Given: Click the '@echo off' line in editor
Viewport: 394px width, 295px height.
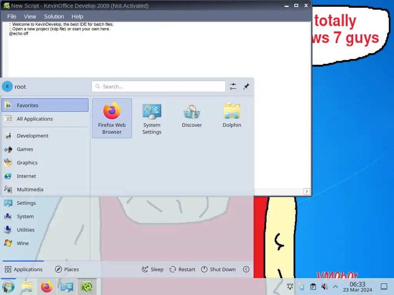Looking at the screenshot, I should (18, 34).
